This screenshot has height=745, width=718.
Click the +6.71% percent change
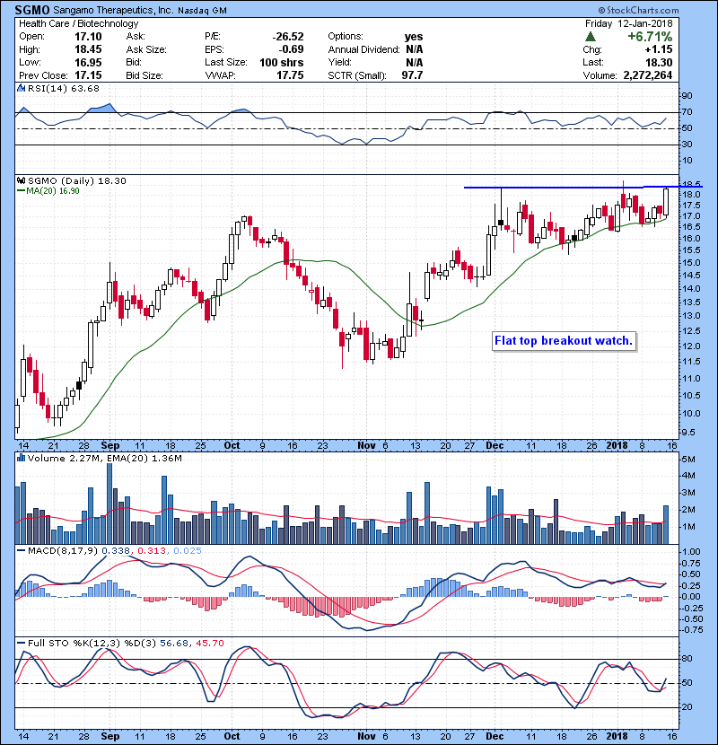pyautogui.click(x=650, y=37)
